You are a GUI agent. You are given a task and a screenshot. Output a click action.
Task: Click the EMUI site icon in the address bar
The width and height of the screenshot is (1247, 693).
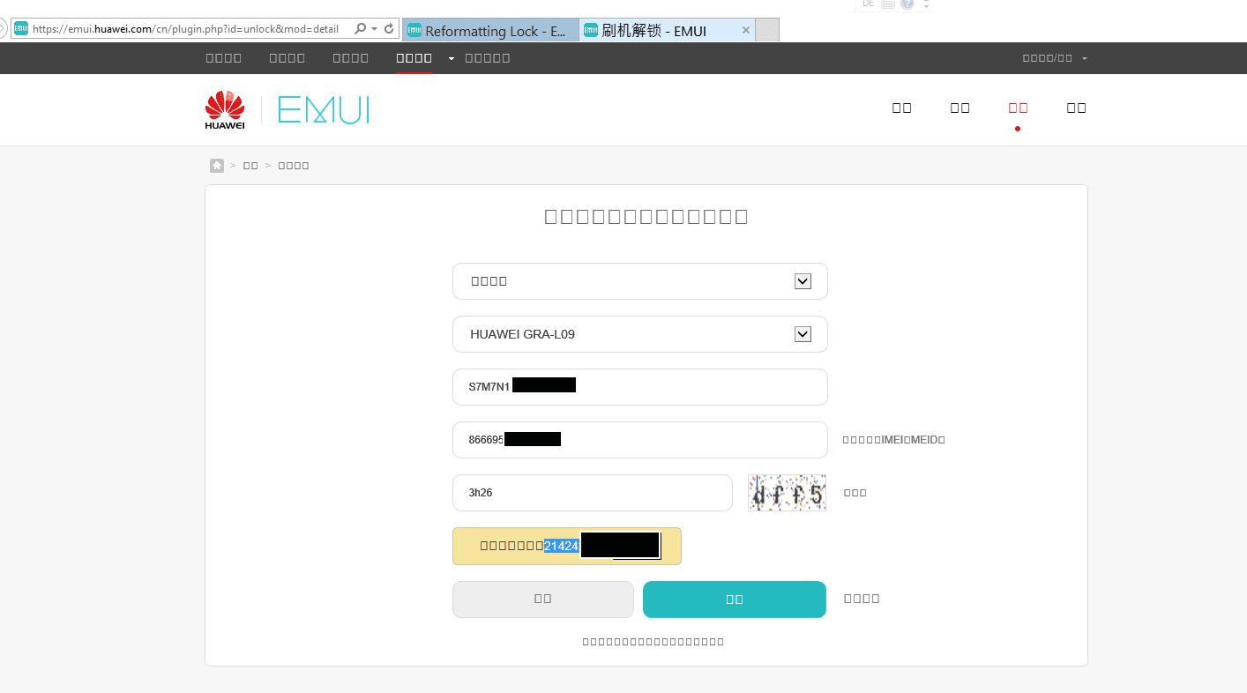(x=21, y=28)
